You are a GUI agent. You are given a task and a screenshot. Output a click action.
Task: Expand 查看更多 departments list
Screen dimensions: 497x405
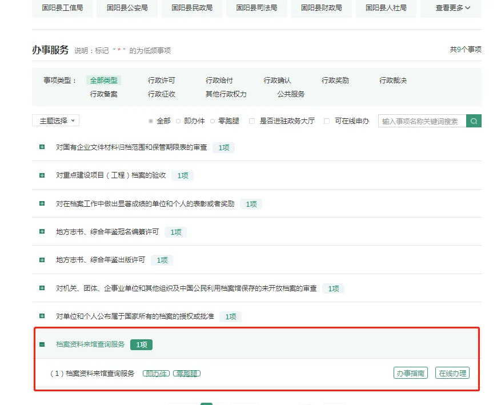(453, 8)
